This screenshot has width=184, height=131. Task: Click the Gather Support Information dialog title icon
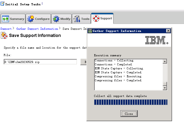coord(90,31)
